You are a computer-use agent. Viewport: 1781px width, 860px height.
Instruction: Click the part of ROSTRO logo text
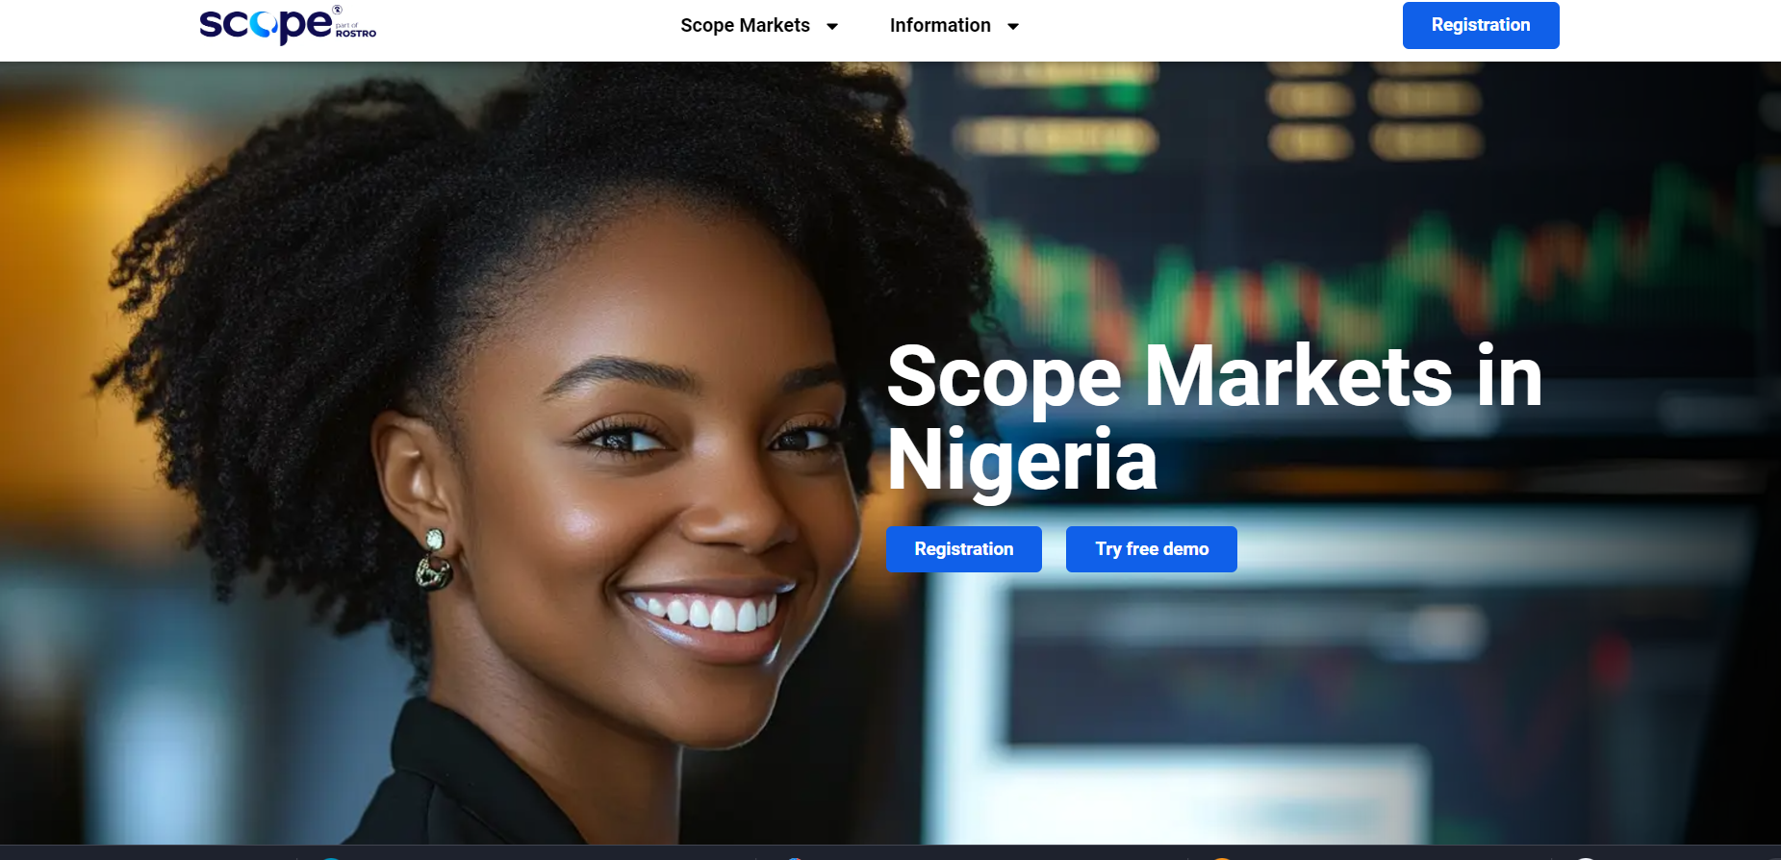click(x=356, y=31)
